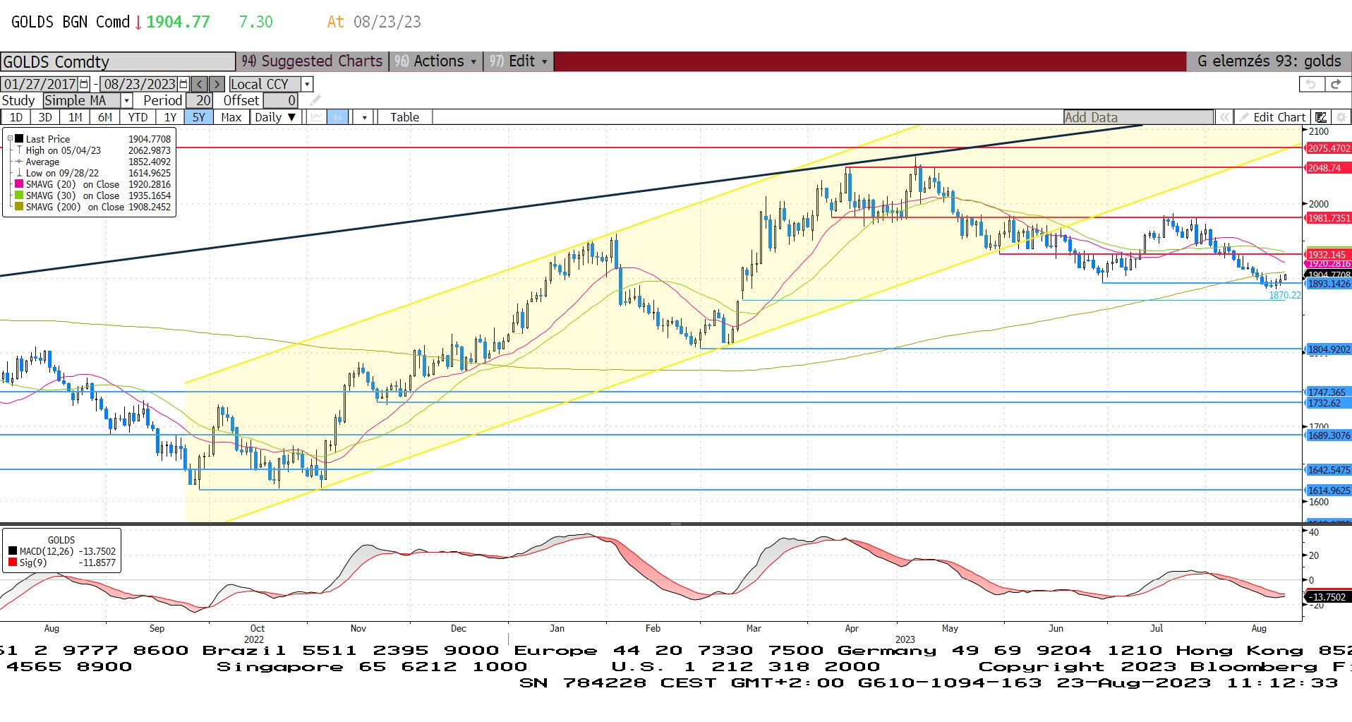This screenshot has height=722, width=1352.
Task: Click the Last Price black color swatch
Action: (x=19, y=139)
